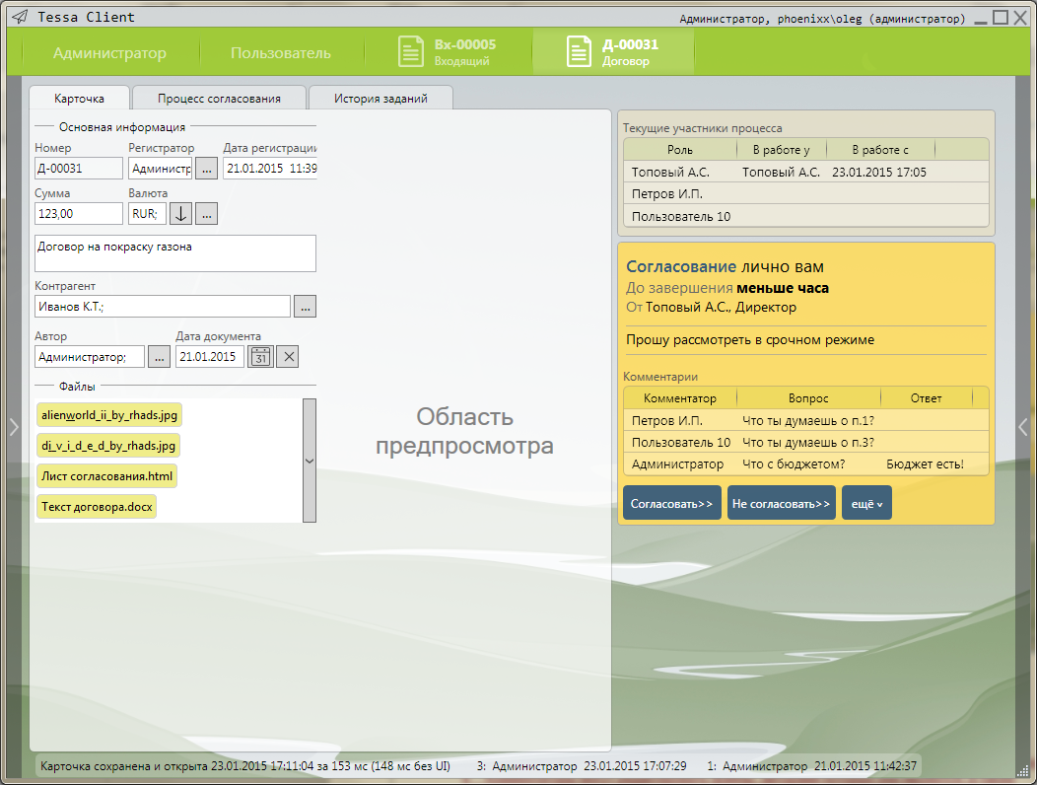Click the calendar icon next to Дата документа

pyautogui.click(x=260, y=357)
